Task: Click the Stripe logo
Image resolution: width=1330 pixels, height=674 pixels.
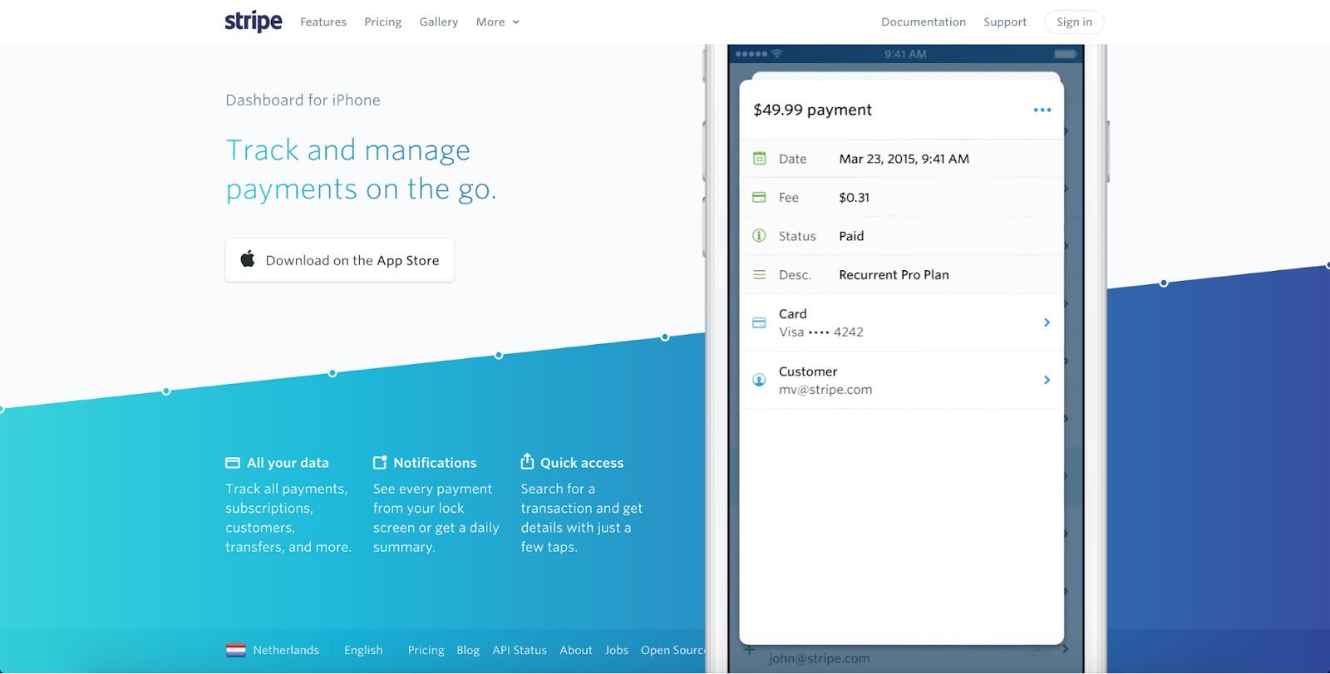Action: click(x=254, y=22)
